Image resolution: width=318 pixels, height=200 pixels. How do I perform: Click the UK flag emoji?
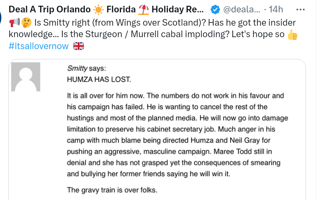[x=79, y=46]
